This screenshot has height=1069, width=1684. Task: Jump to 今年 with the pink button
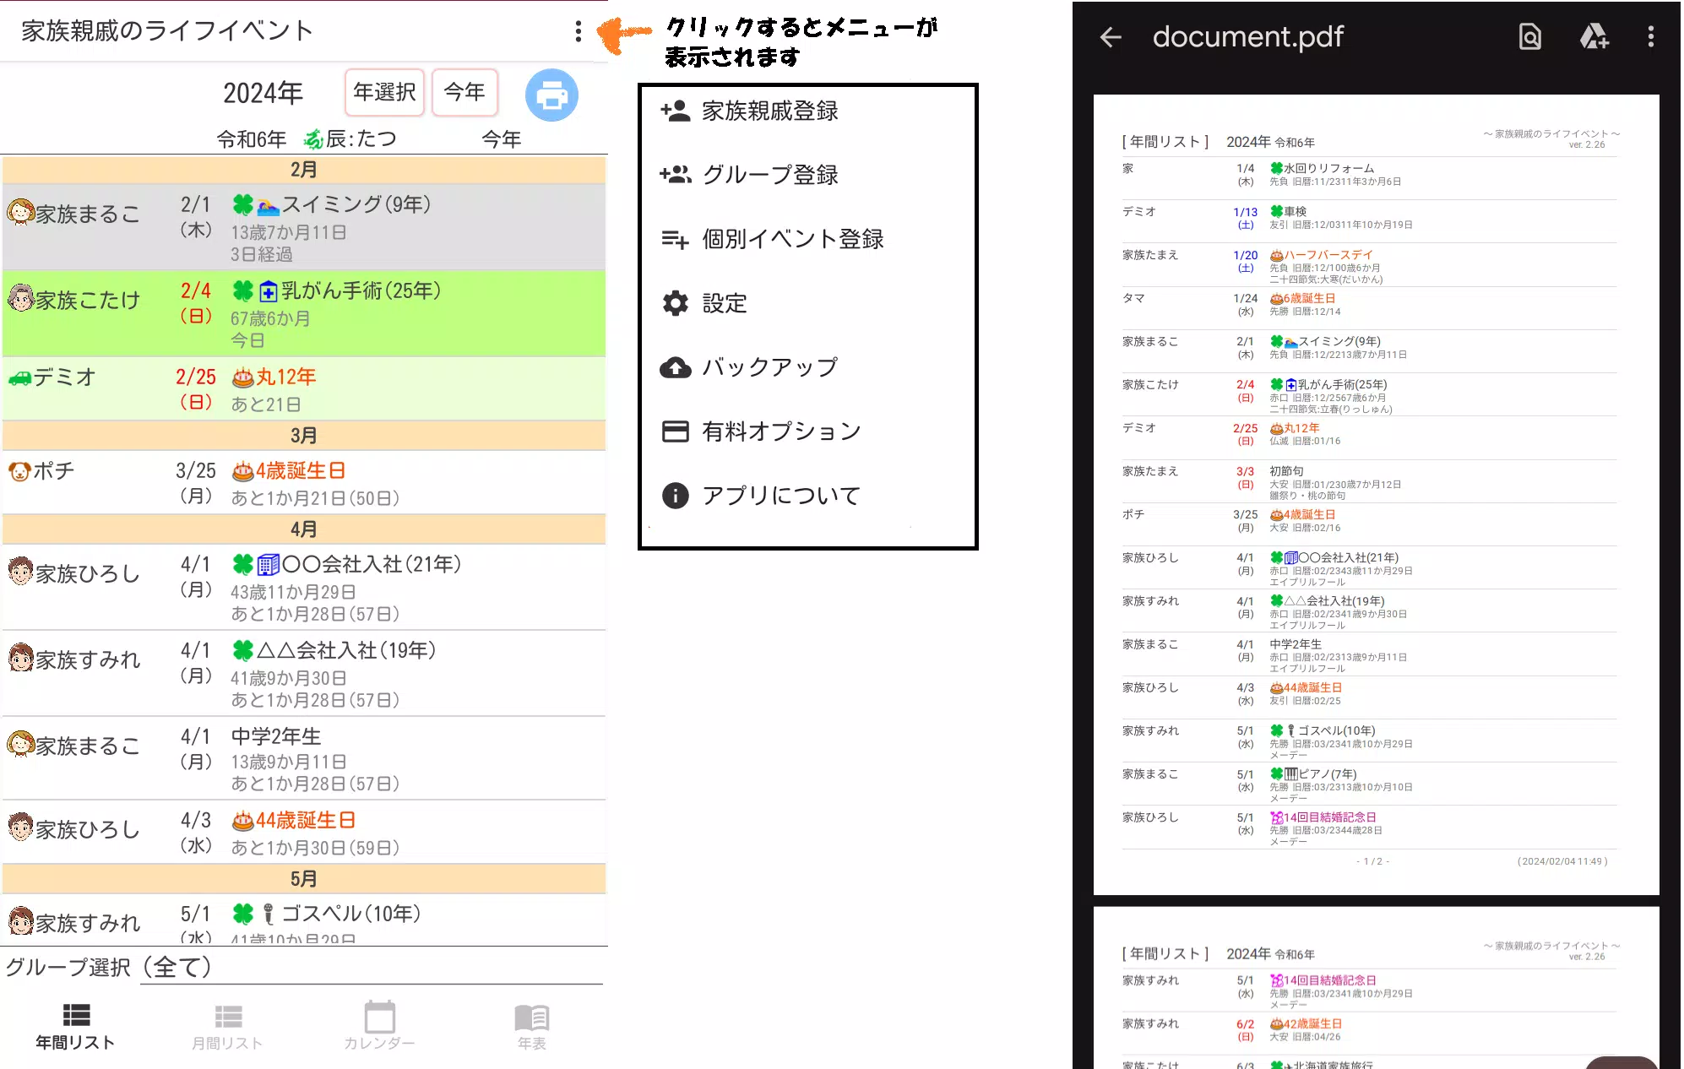click(464, 92)
